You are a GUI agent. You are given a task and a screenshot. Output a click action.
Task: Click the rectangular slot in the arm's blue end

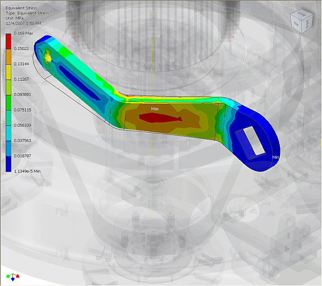point(250,141)
